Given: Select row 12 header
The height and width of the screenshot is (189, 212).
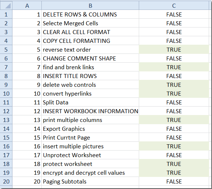Looking at the screenshot, I should [x=6, y=111].
